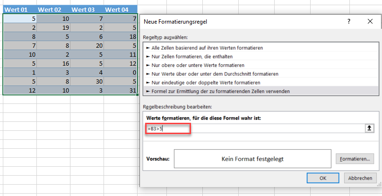The height and width of the screenshot is (196, 382).
Task: Select the cell with value 19
Action: (53, 27)
